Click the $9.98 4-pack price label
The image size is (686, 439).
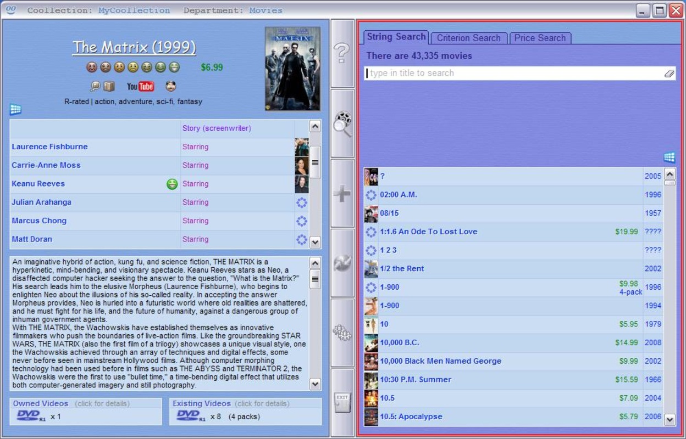coord(630,288)
